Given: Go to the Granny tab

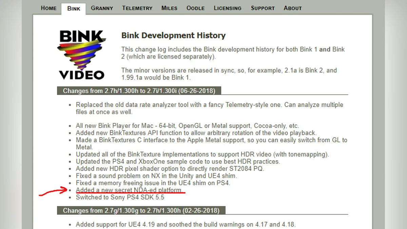Looking at the screenshot, I should pos(102,8).
